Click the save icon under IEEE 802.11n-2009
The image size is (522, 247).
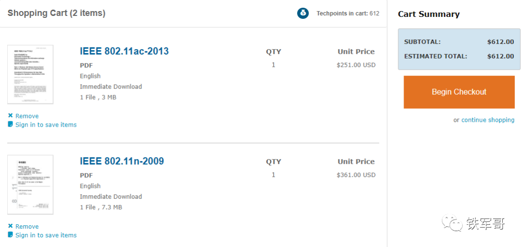click(11, 235)
